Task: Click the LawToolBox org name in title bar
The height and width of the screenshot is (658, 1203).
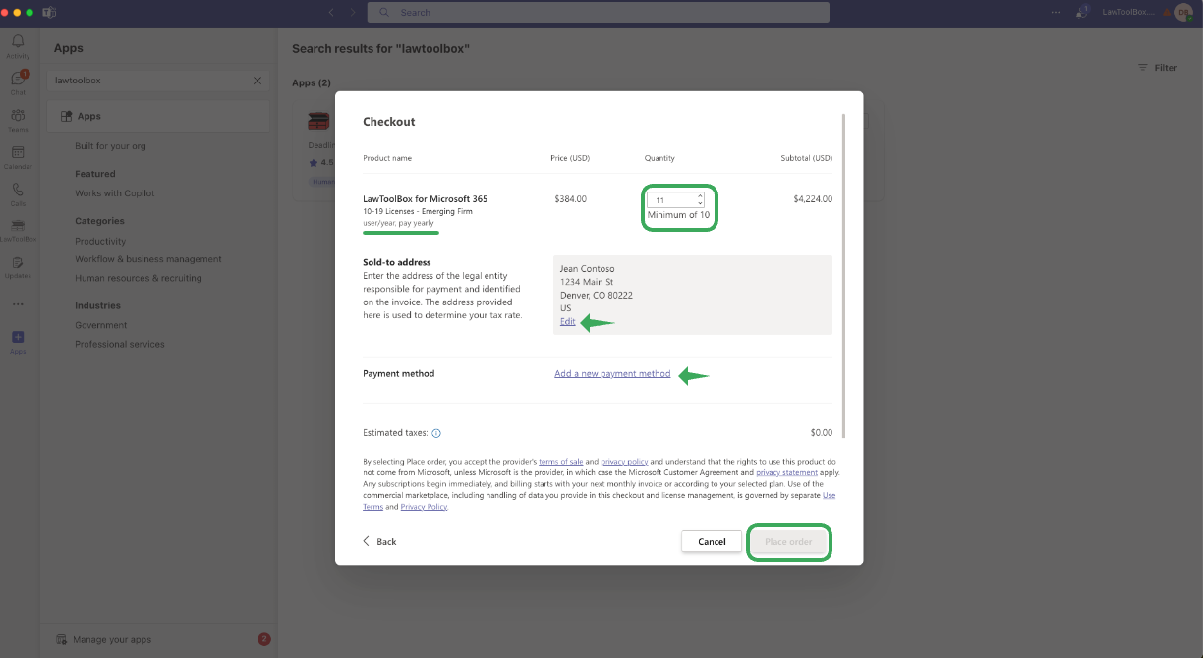Action: pos(1128,12)
